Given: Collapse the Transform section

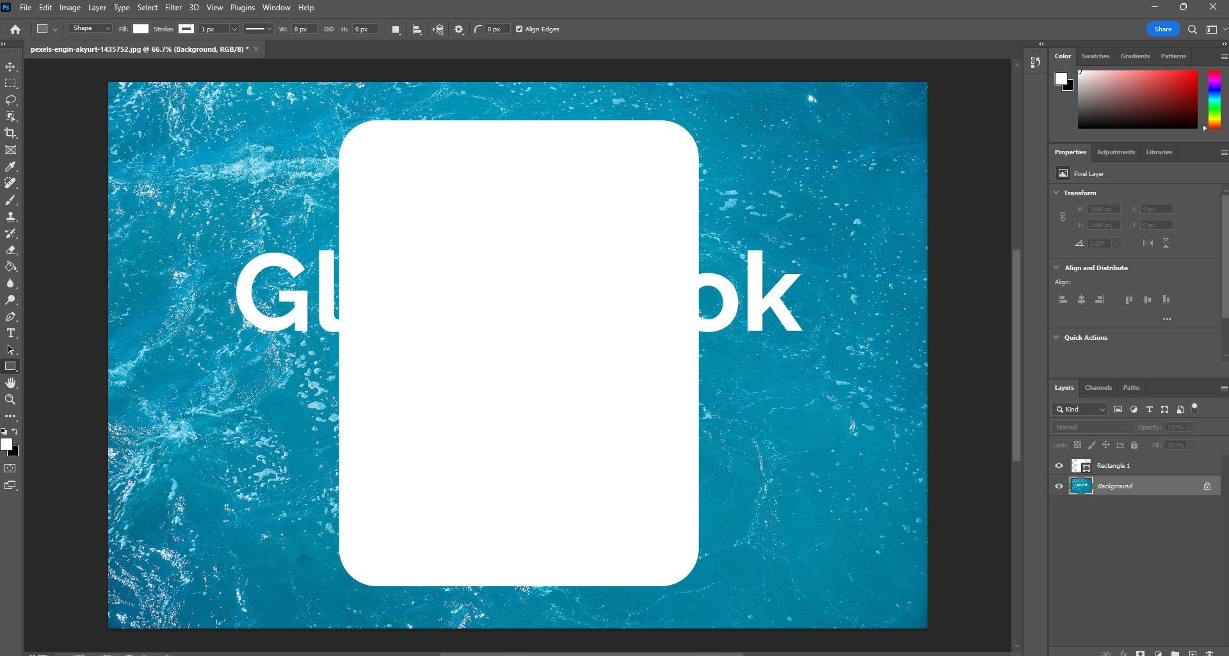Looking at the screenshot, I should click(x=1056, y=193).
